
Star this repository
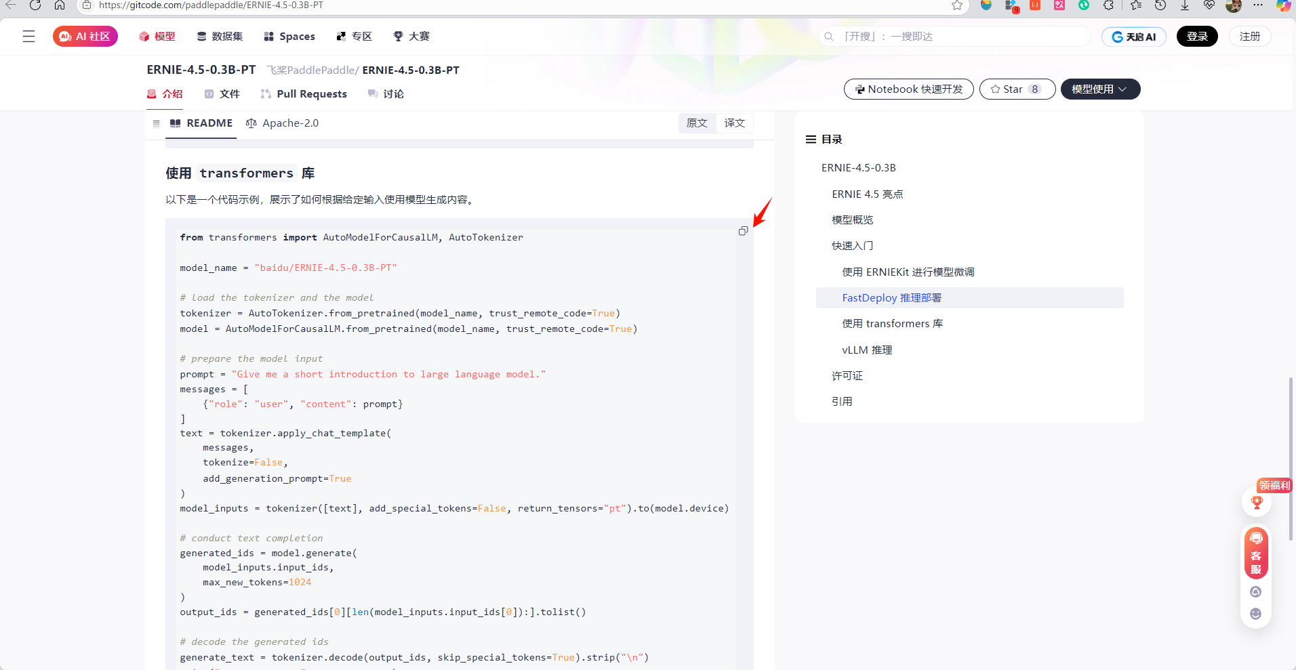click(x=1017, y=89)
